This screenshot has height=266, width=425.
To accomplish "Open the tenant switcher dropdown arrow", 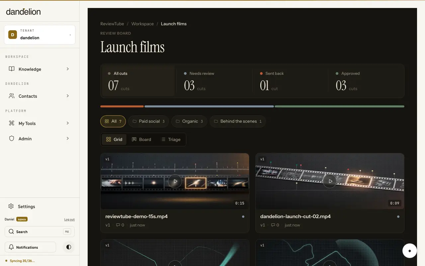I will click(70, 35).
